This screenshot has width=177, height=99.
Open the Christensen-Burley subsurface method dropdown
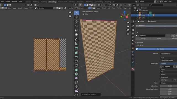(168, 61)
